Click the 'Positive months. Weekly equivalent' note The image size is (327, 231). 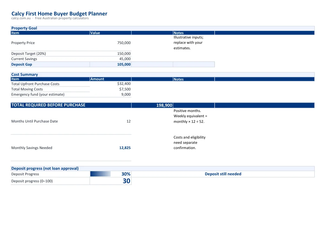(x=190, y=116)
